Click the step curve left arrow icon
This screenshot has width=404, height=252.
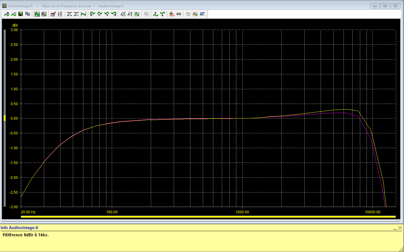coord(99,14)
